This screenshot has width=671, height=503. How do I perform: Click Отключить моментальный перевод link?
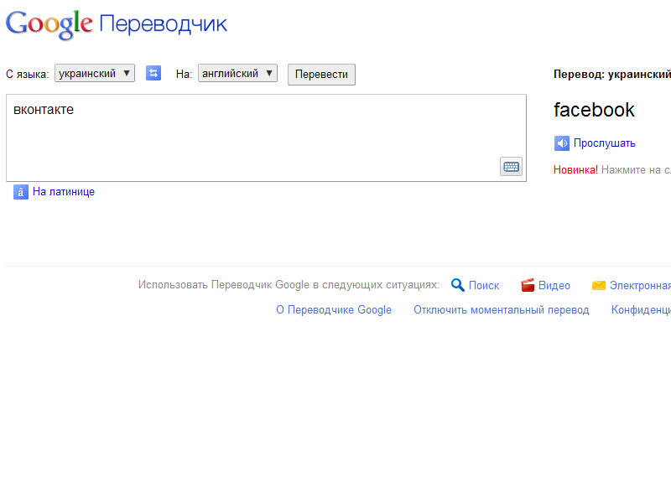[x=501, y=309]
